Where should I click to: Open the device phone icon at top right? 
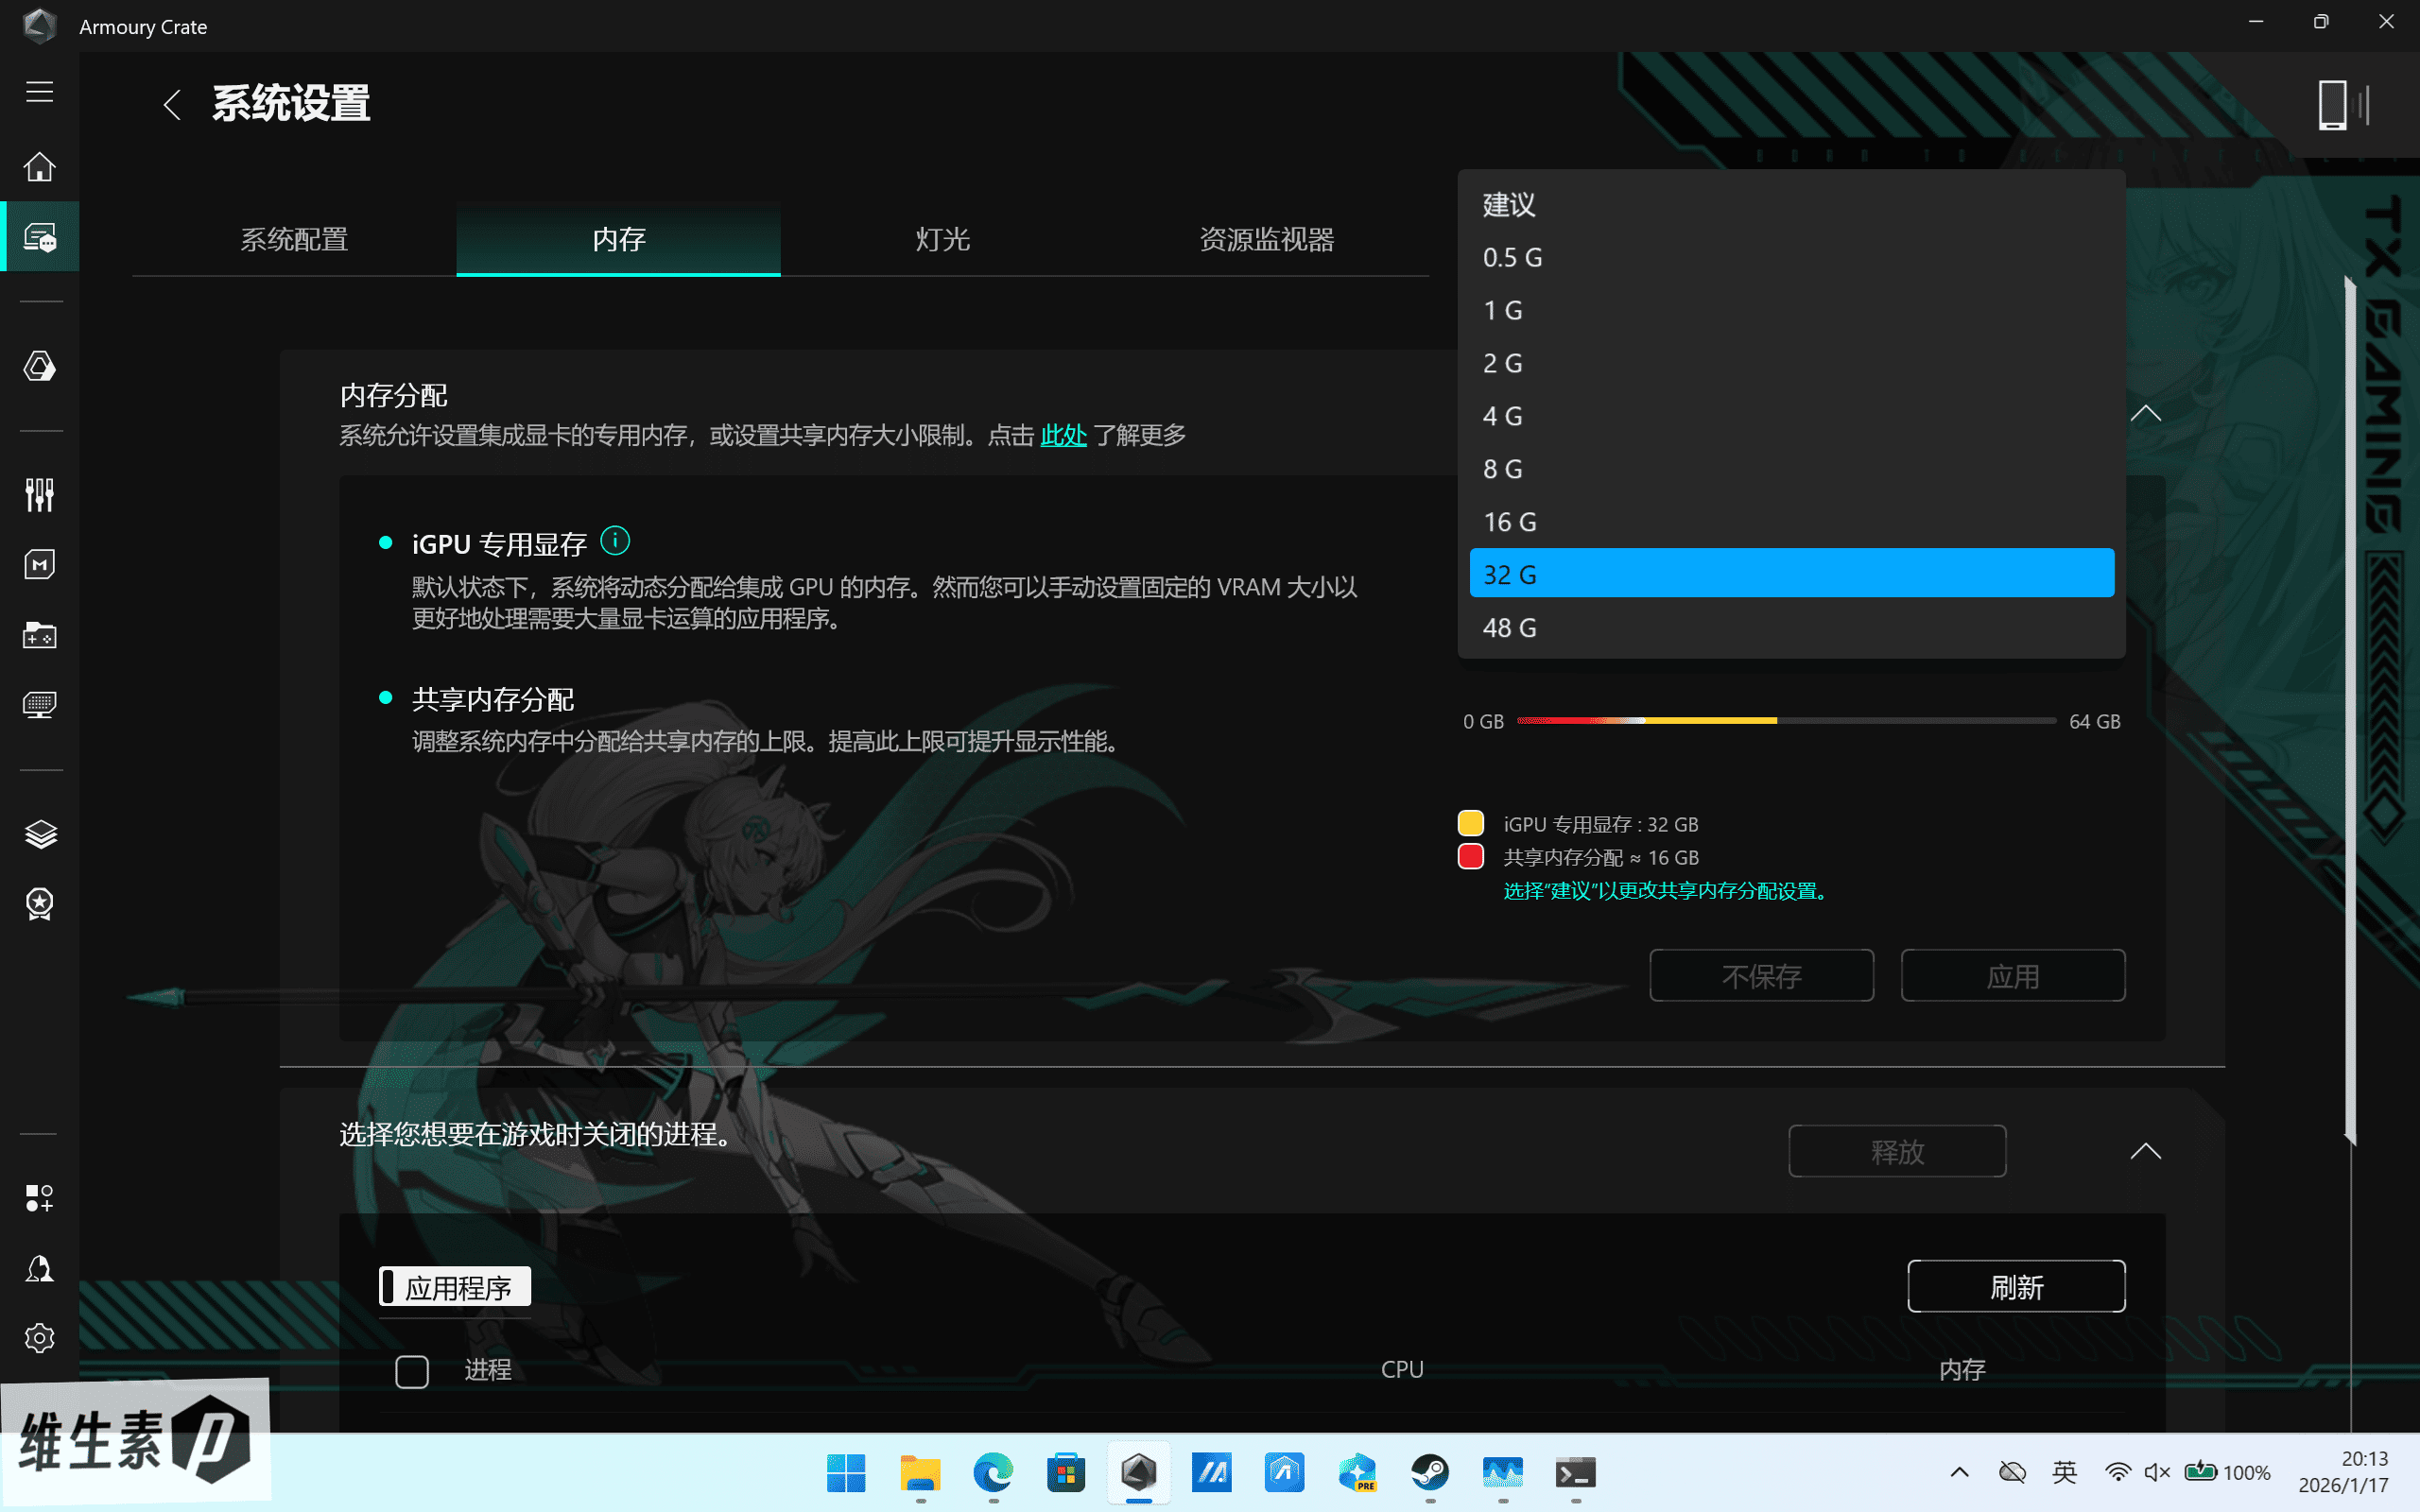tap(2333, 104)
